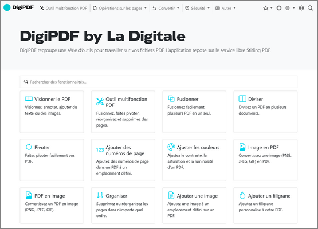Click the Visionner le PDF book icon
The width and height of the screenshot is (318, 229).
point(29,98)
